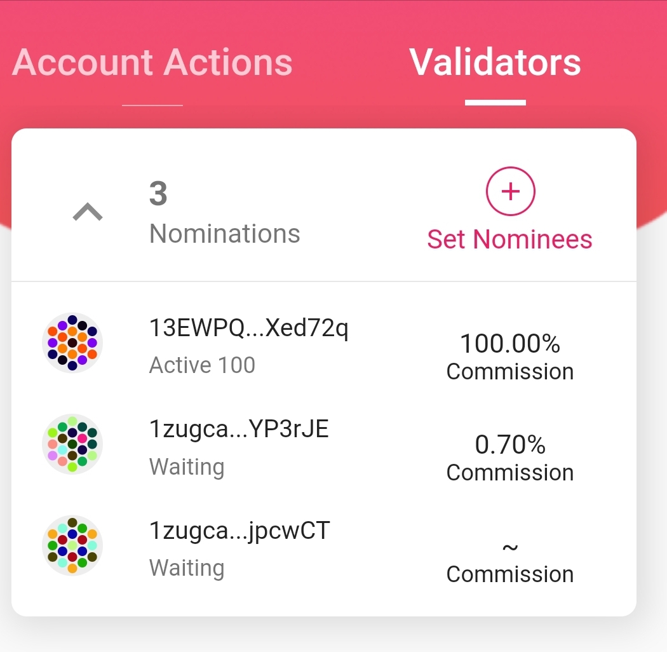This screenshot has height=652, width=667.
Task: Tap the plus circle icon
Action: click(511, 191)
